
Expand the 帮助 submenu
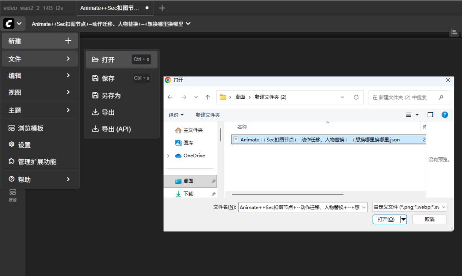pos(40,179)
